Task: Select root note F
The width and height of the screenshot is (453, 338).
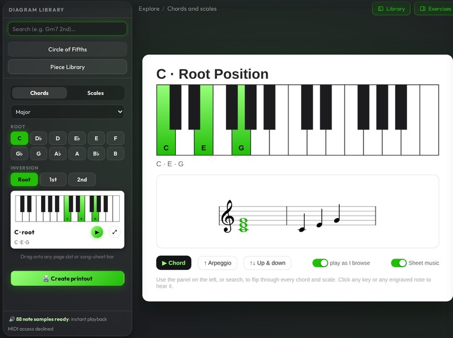Action: (116, 139)
